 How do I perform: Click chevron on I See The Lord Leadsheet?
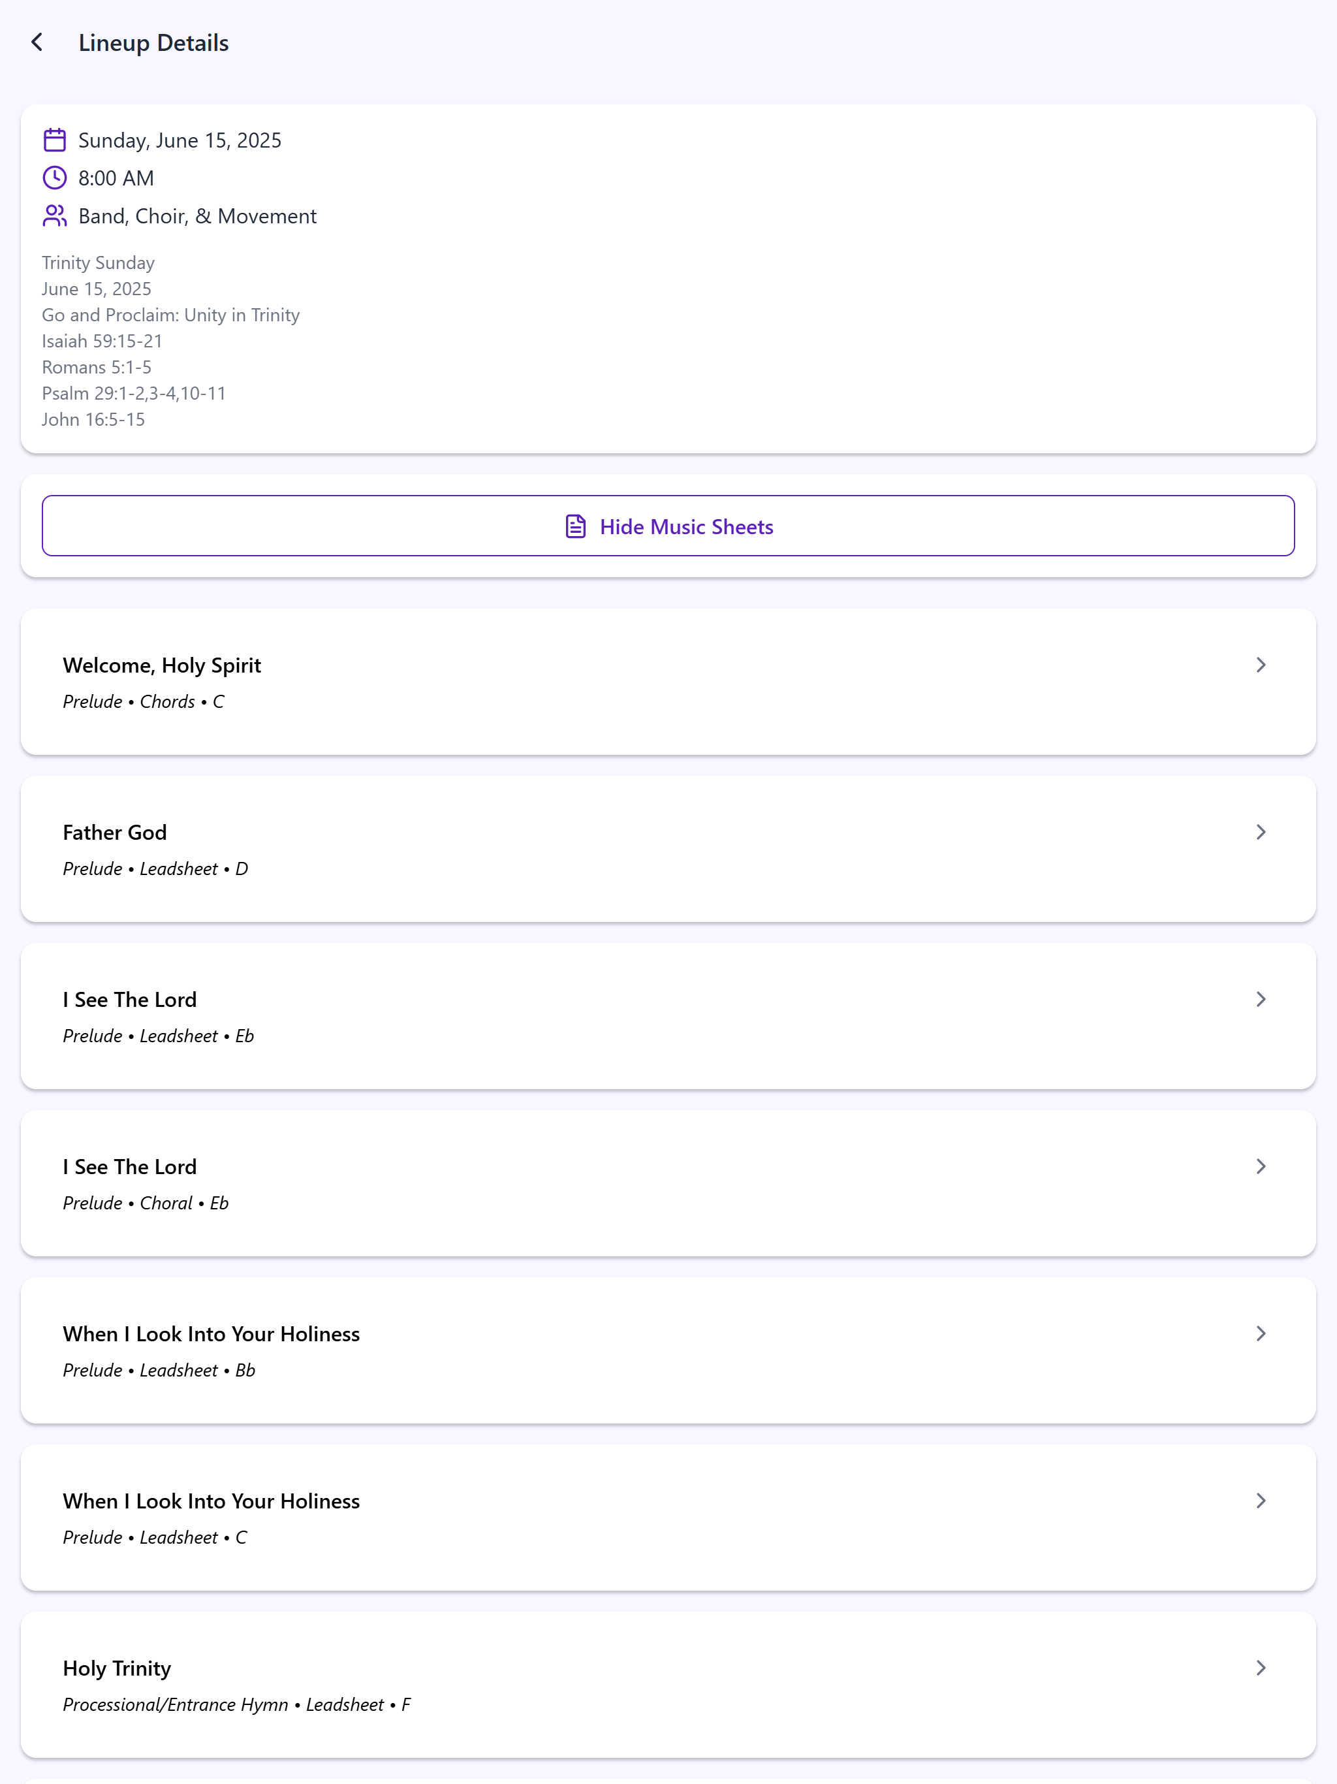pos(1261,999)
